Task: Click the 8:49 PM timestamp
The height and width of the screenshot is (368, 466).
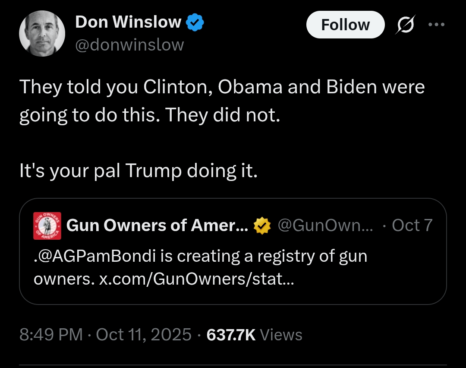Action: pos(51,334)
